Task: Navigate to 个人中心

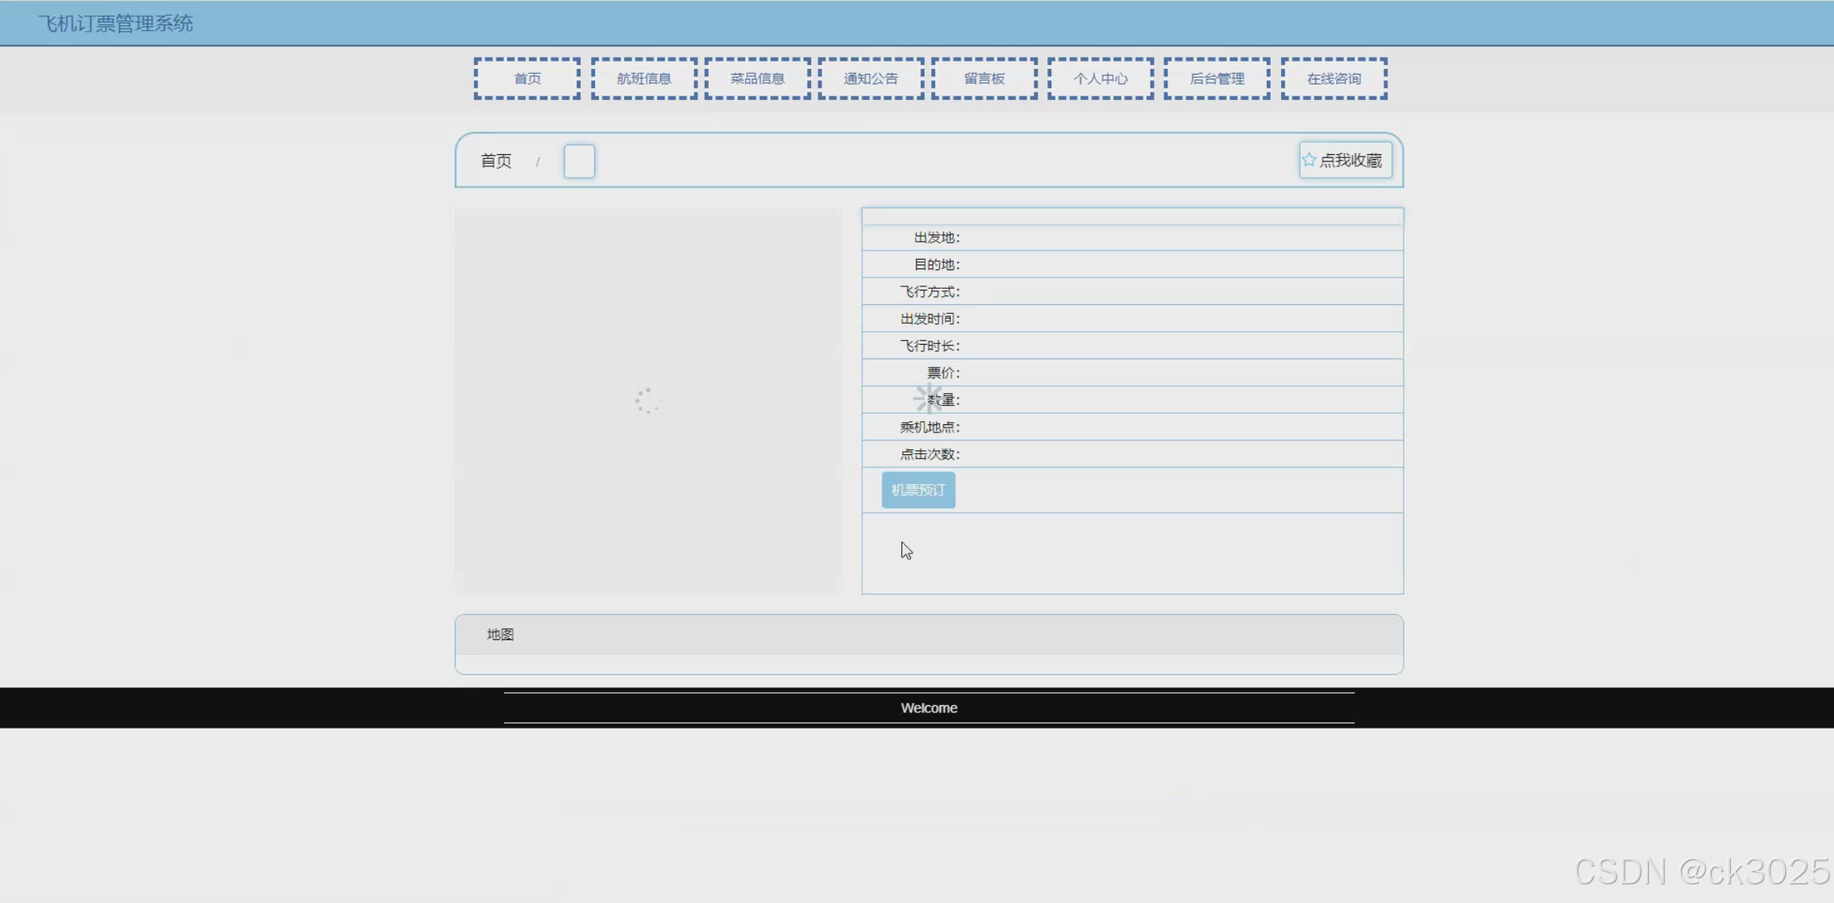Action: pyautogui.click(x=1100, y=79)
